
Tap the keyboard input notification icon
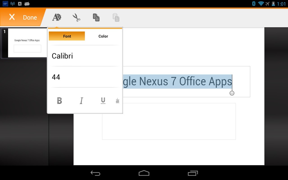(x=20, y=4)
